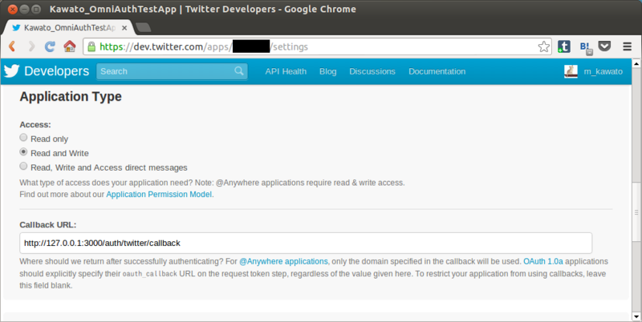This screenshot has width=642, height=322.
Task: Select Read, Write and Access direct messages
Action: pos(23,167)
